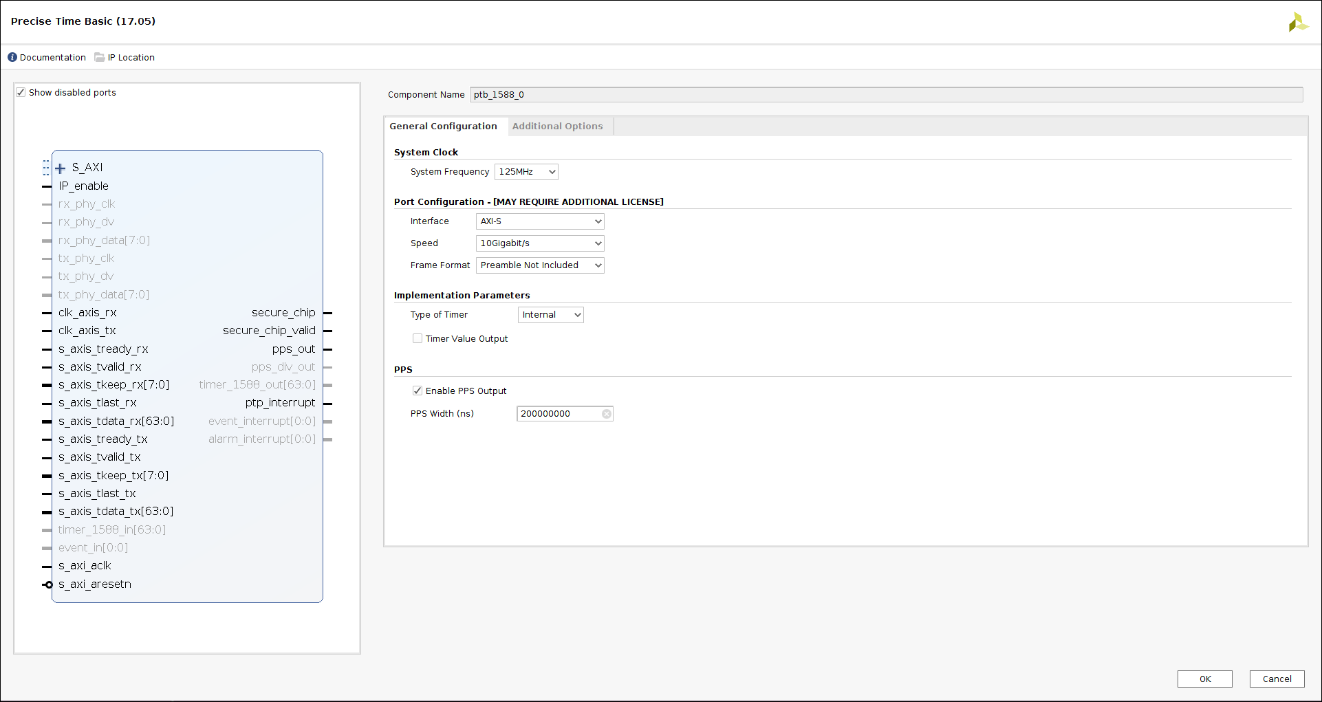Open Frame Format dropdown
The width and height of the screenshot is (1322, 702).
pos(540,265)
